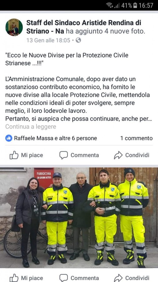158x282 pixels.
Task: Click the share arrow icon under the post text
Action: click(x=118, y=155)
